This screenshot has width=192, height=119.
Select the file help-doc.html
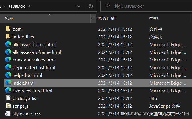27,75
